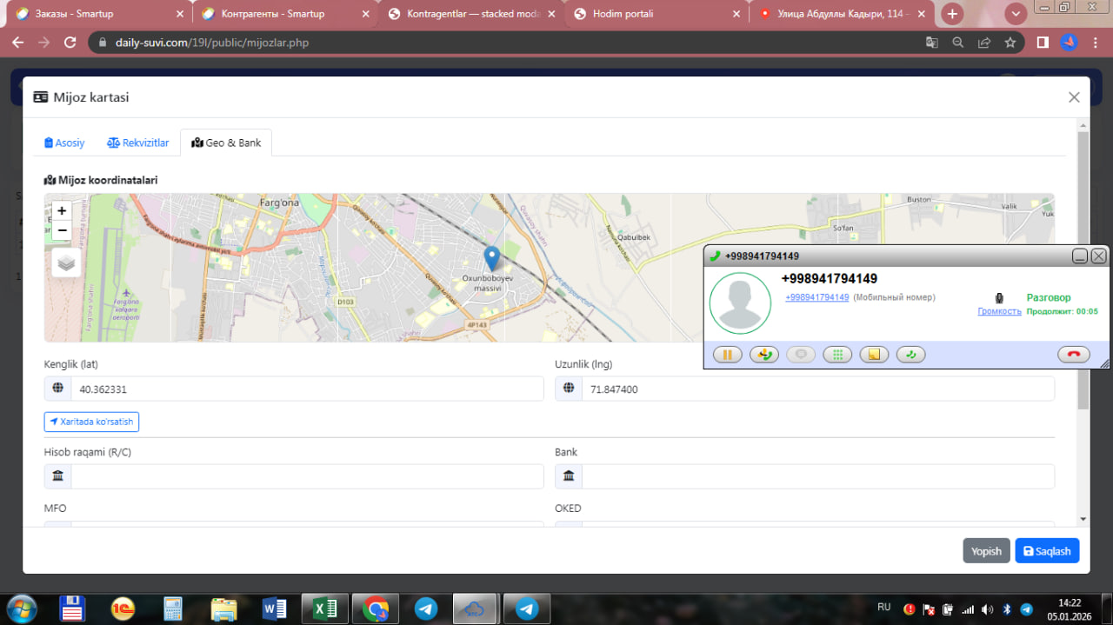
Task: Open Excel from the Windows taskbar
Action: pos(325,608)
